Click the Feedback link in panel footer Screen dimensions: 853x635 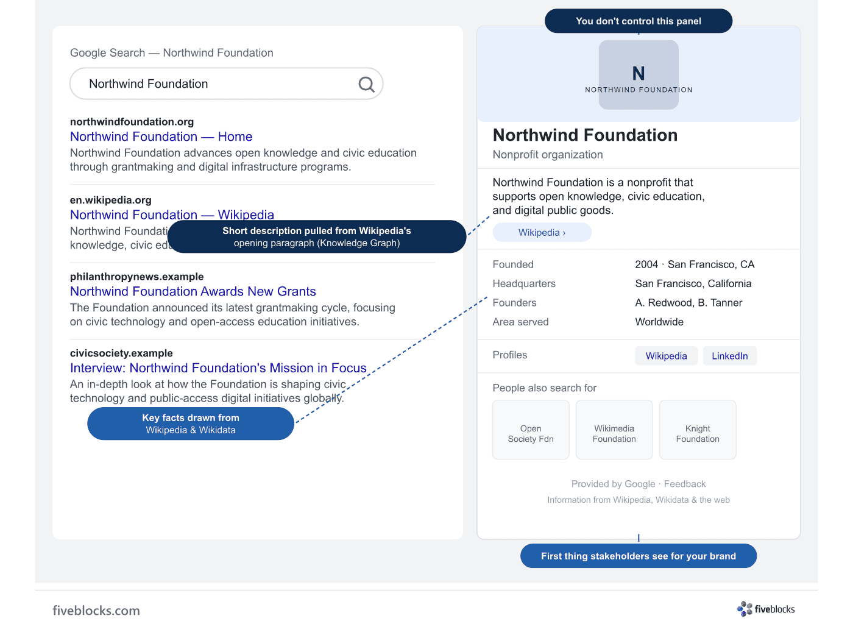pyautogui.click(x=685, y=484)
